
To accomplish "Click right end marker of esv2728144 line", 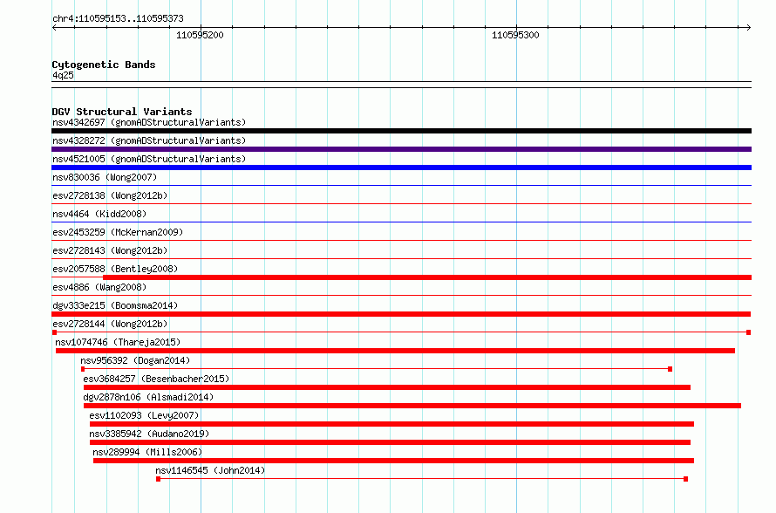I will pos(749,332).
